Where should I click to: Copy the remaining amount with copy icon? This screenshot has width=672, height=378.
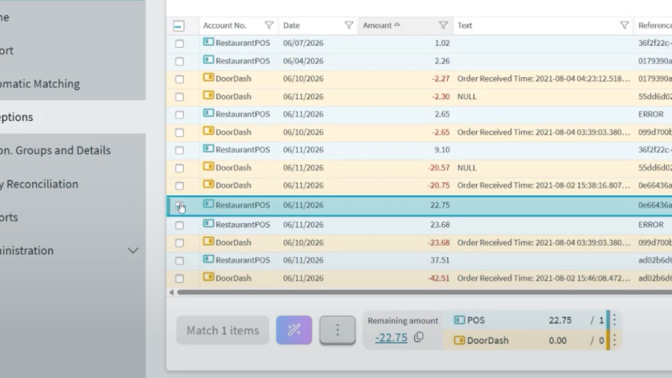pos(418,338)
